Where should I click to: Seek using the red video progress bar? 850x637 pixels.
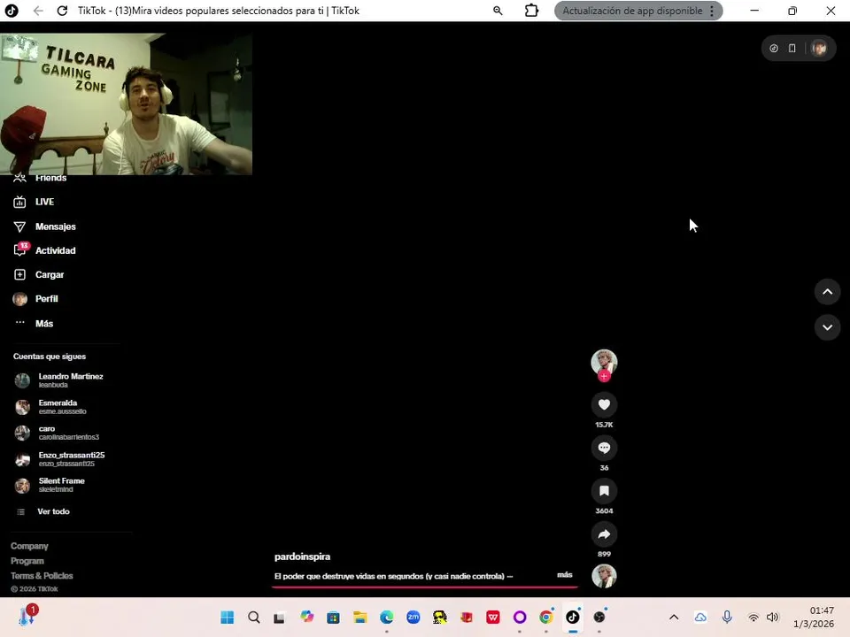click(x=424, y=587)
